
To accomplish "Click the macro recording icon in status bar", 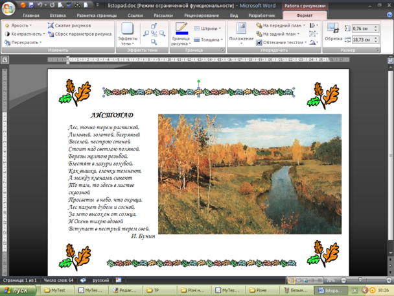I will pos(119,280).
